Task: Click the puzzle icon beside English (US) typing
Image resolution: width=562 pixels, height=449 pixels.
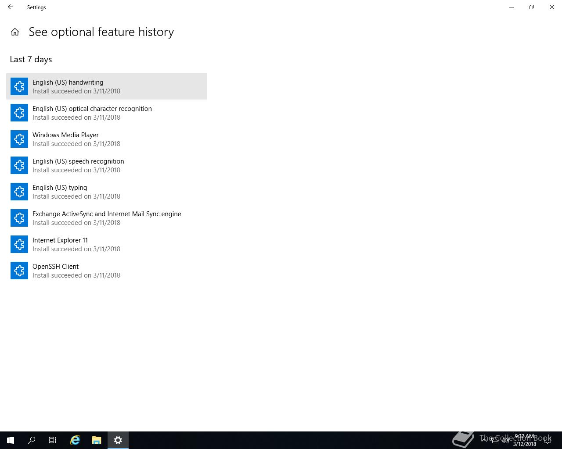Action: pos(19,192)
